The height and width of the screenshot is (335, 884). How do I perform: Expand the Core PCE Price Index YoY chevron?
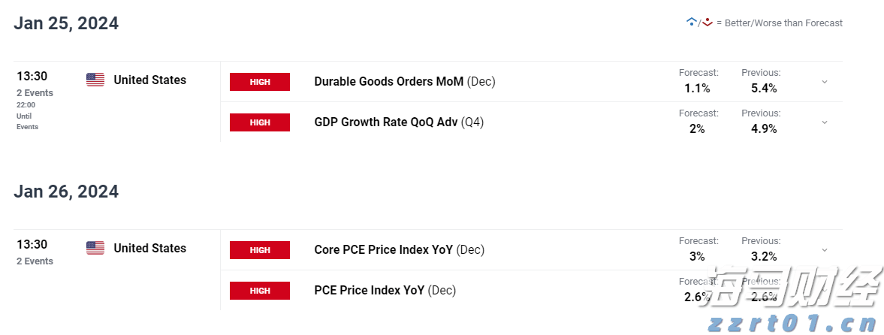[825, 250]
